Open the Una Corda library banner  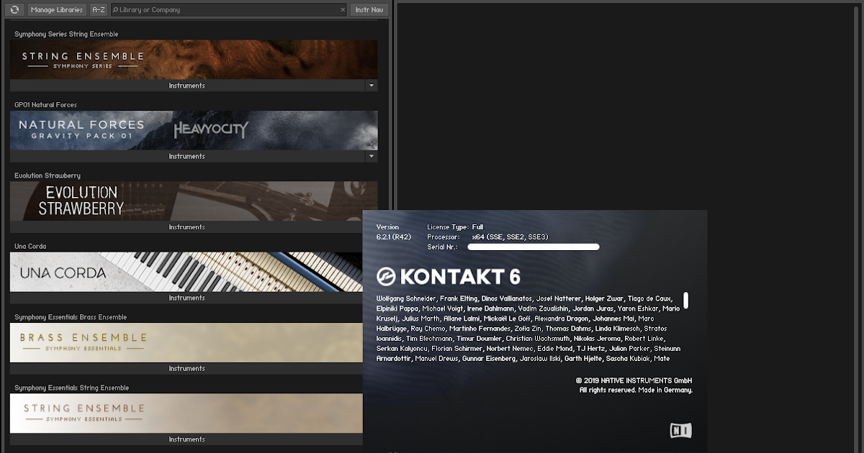coord(193,272)
